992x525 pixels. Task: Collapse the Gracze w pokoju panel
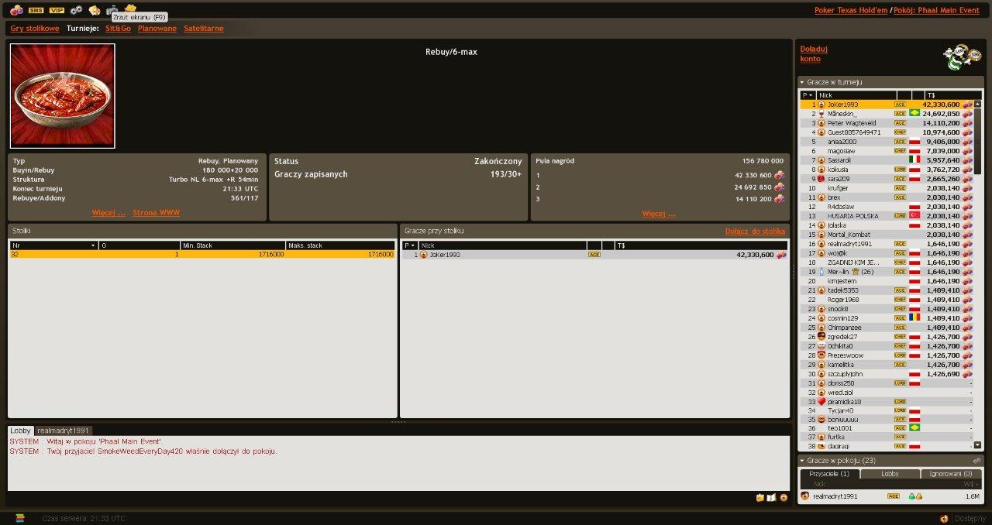click(x=802, y=460)
